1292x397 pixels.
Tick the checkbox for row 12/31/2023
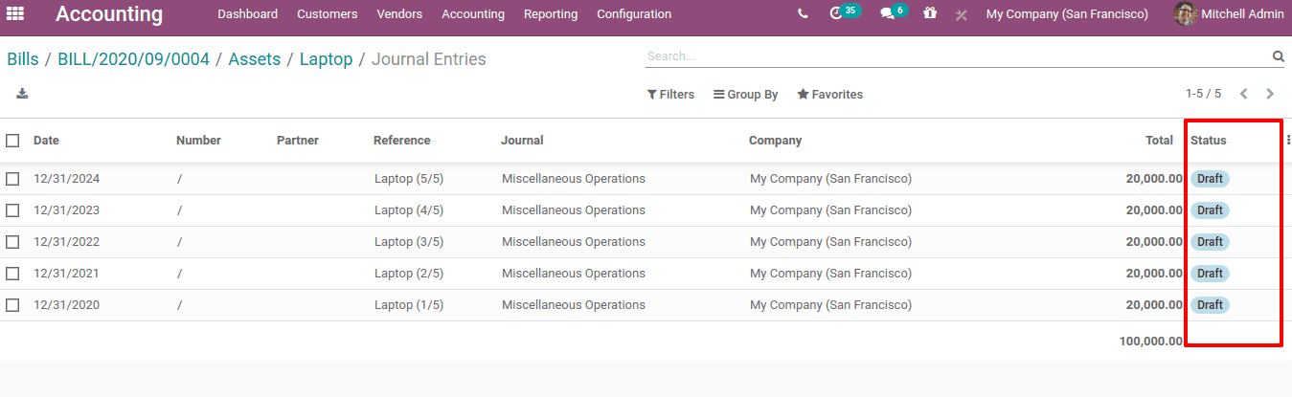[x=12, y=210]
